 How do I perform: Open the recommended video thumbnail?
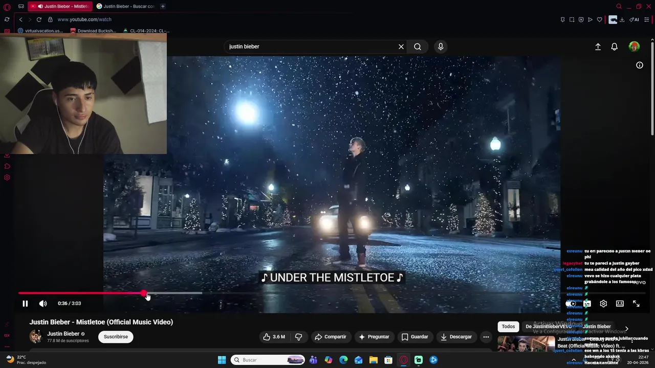pos(526,343)
